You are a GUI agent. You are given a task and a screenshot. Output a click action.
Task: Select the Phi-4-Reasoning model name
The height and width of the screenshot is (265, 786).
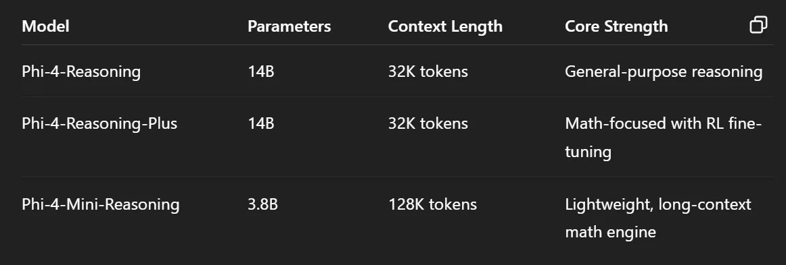[x=81, y=71]
